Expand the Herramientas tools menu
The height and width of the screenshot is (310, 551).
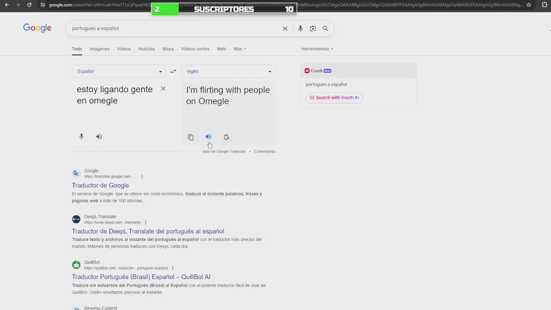317,49
